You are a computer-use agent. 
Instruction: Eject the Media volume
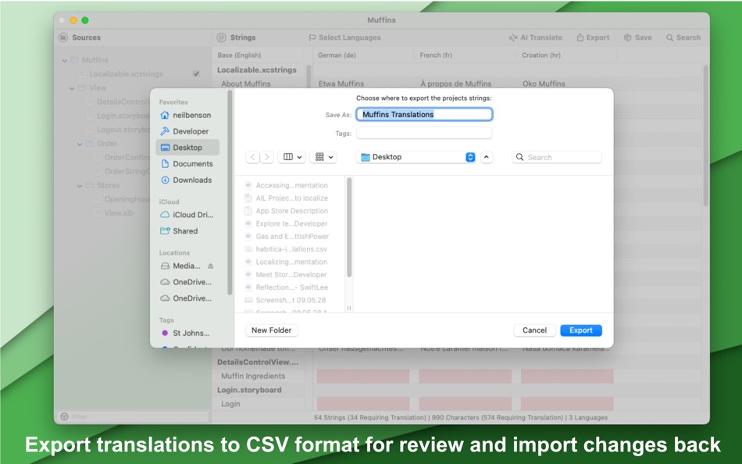[211, 266]
